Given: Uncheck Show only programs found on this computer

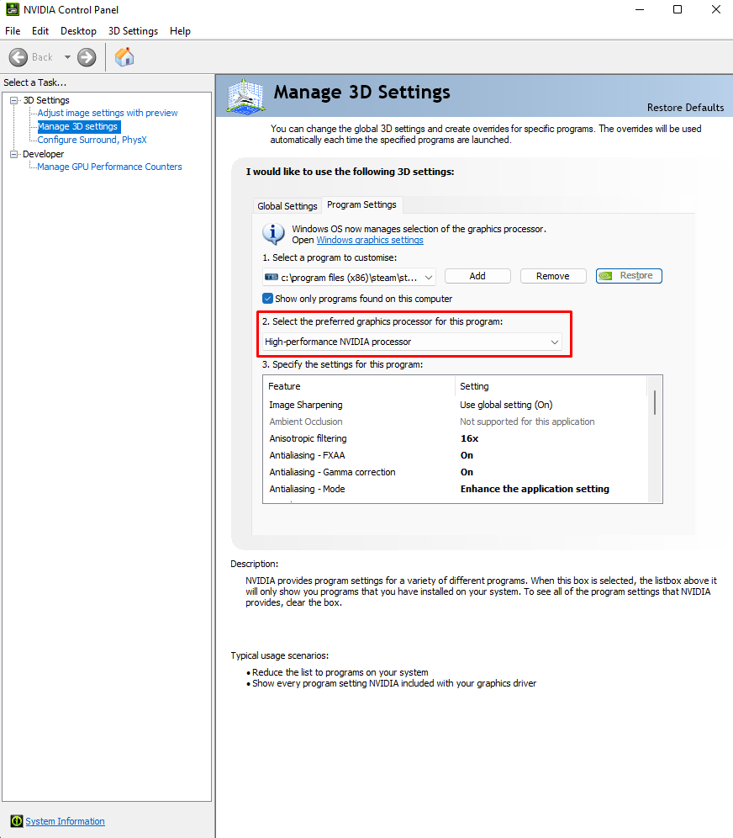Looking at the screenshot, I should point(268,298).
